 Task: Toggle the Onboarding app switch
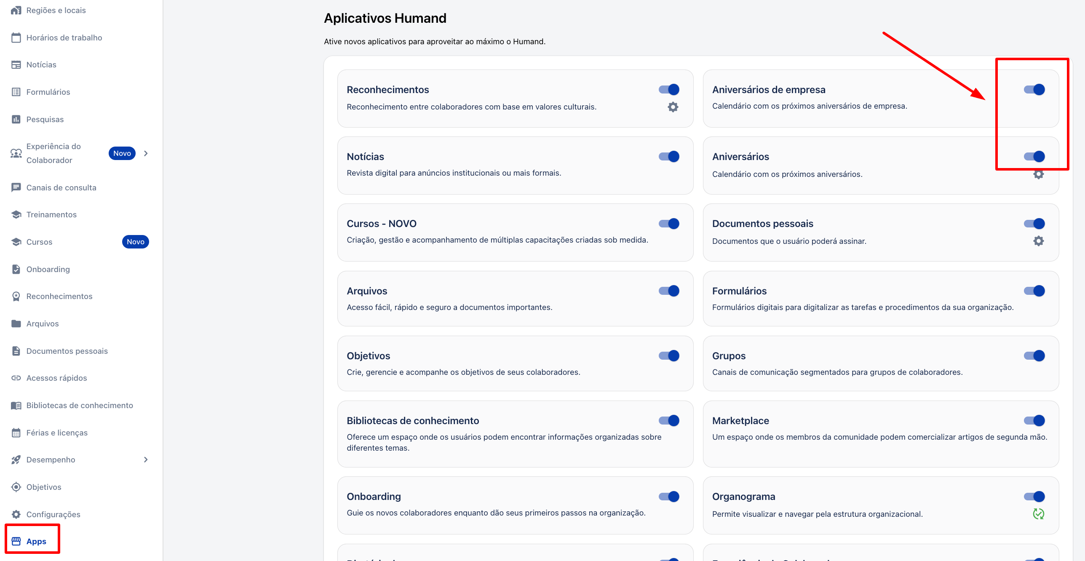point(669,496)
